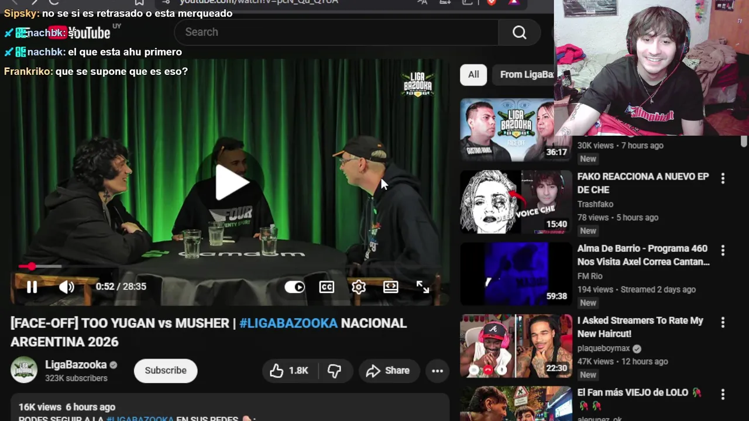Select the All filter chip
Viewport: 749px width, 421px height.
(473, 74)
